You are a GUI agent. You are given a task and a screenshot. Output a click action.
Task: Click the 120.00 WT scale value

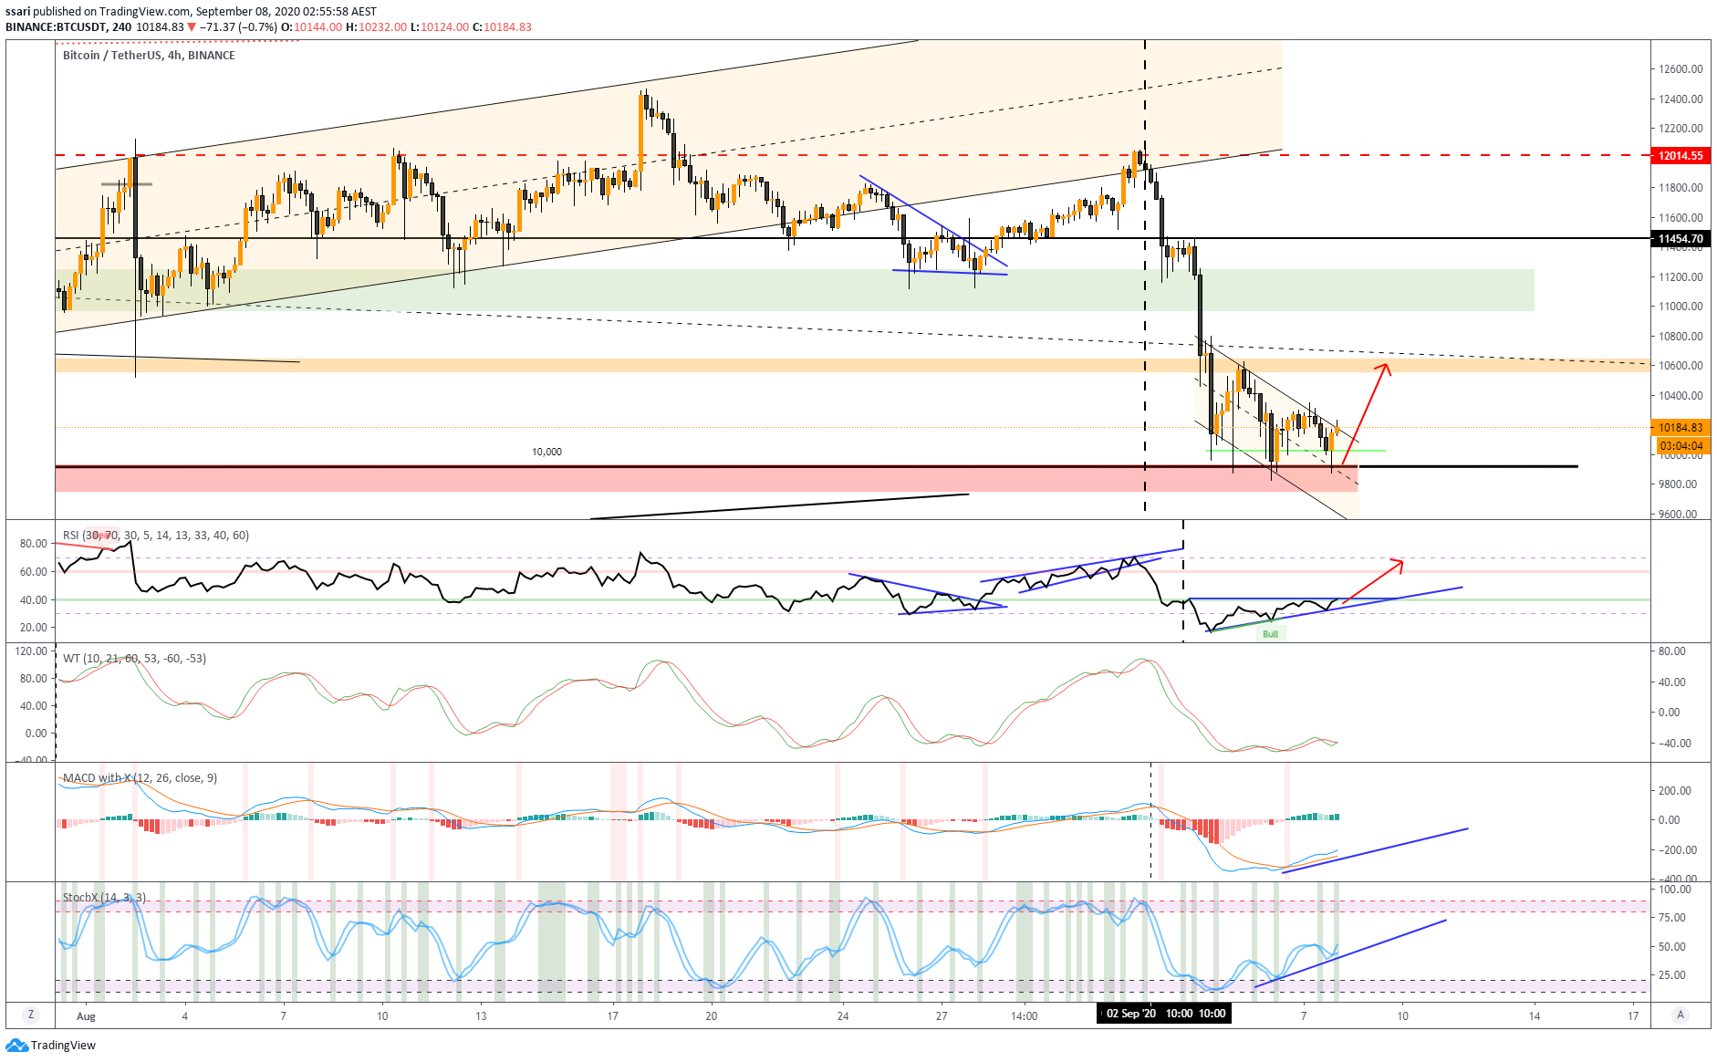click(x=31, y=651)
